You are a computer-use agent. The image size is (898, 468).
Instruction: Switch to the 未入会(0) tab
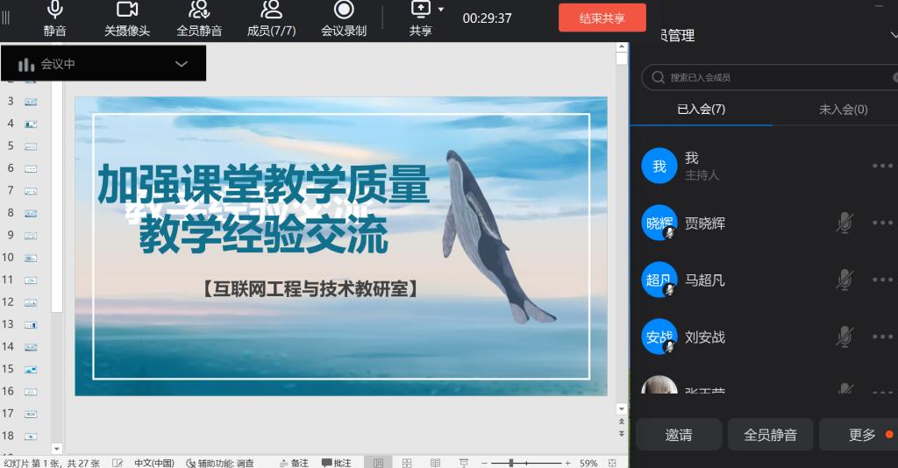point(843,110)
